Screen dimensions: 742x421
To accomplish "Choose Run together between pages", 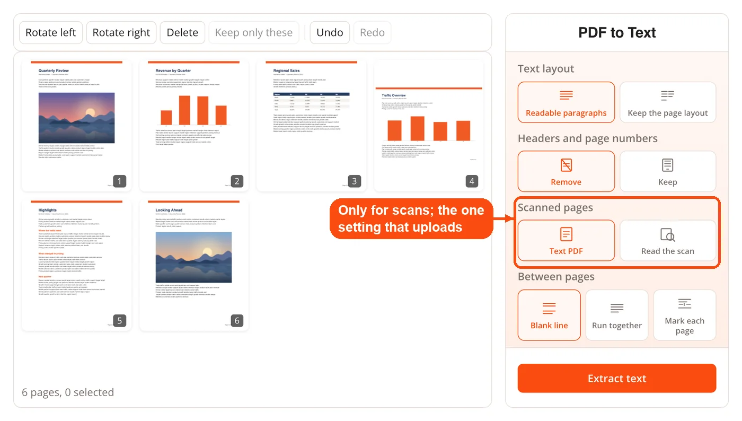I will [x=617, y=315].
